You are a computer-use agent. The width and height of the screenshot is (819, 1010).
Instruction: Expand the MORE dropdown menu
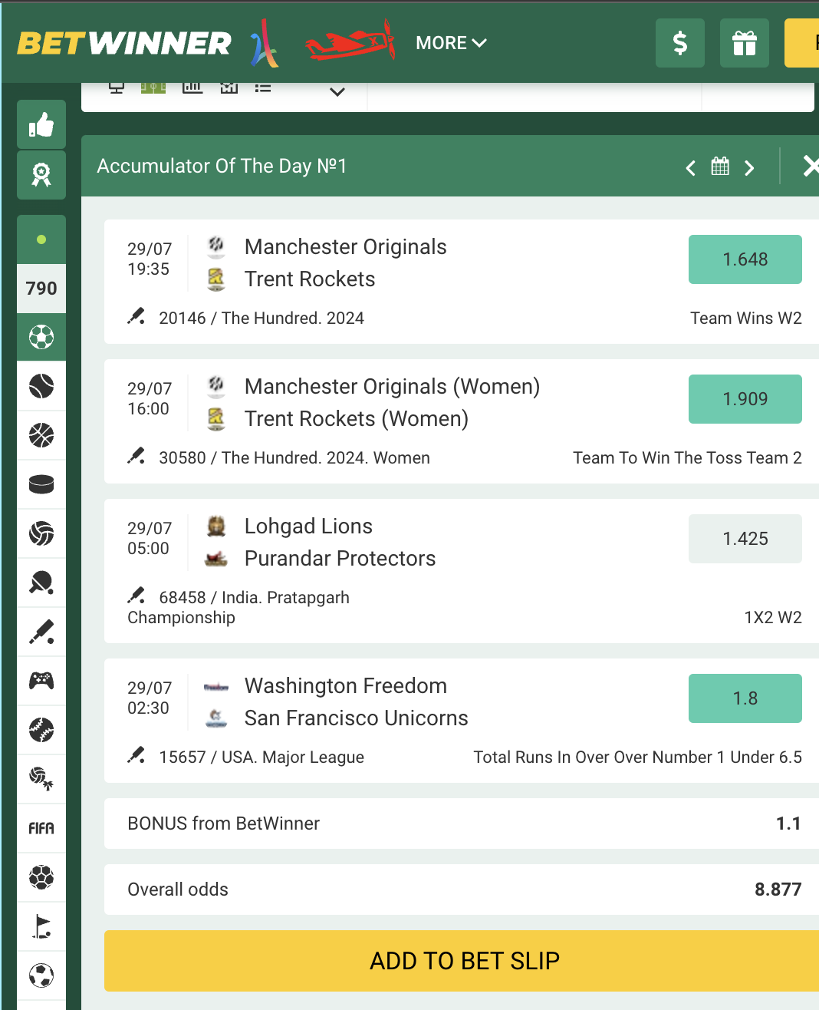451,43
